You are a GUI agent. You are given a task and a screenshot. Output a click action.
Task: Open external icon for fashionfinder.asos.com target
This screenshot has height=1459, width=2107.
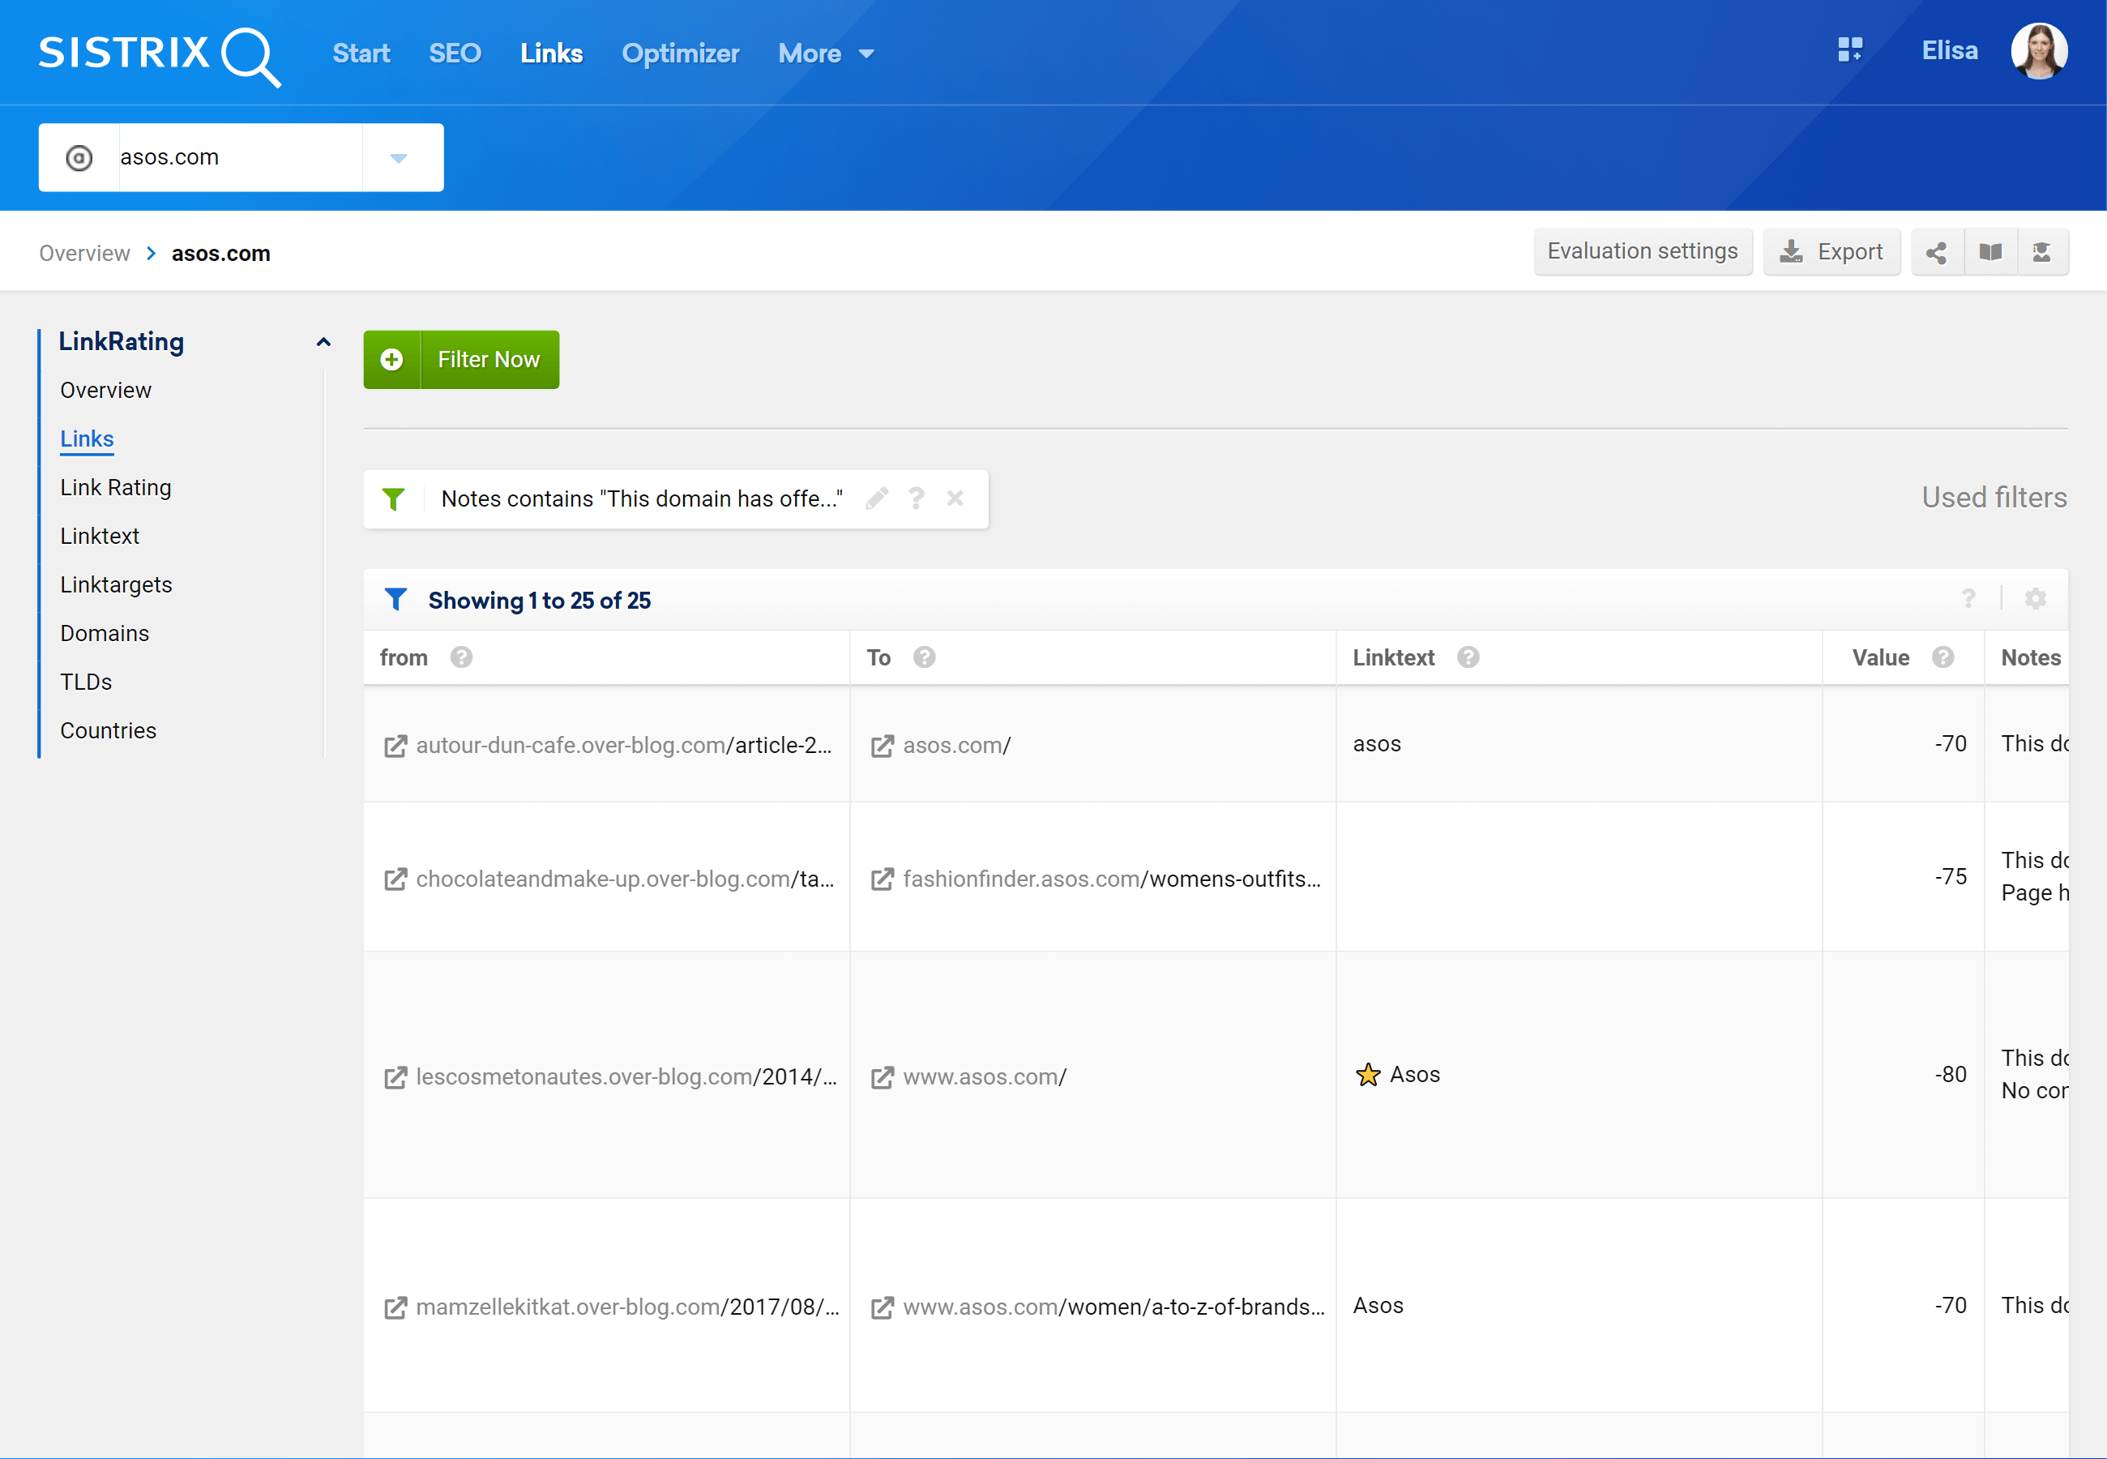pyautogui.click(x=882, y=879)
